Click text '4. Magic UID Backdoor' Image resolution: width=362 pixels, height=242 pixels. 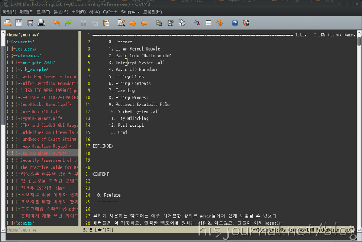(x=133, y=70)
